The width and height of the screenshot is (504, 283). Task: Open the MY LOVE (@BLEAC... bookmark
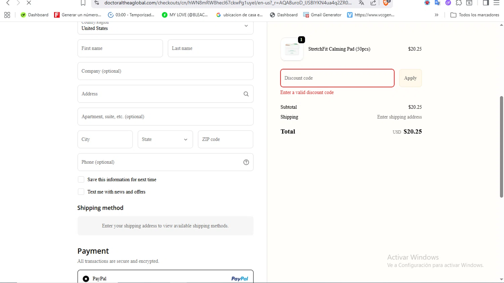click(x=185, y=15)
